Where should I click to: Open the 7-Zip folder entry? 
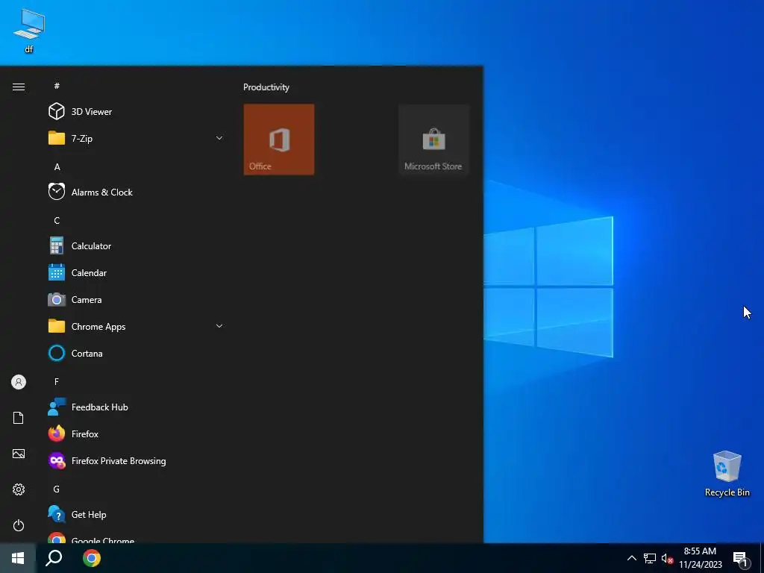[x=136, y=138]
